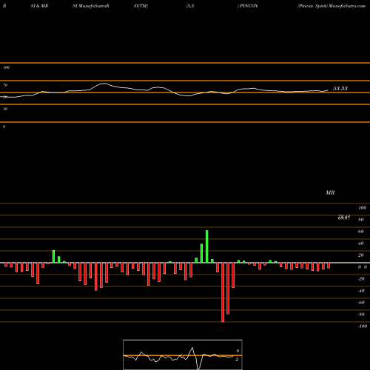Open the mini overview chart thumbnail
Image resolution: width=370 pixels, height=370 pixels.
click(x=183, y=354)
